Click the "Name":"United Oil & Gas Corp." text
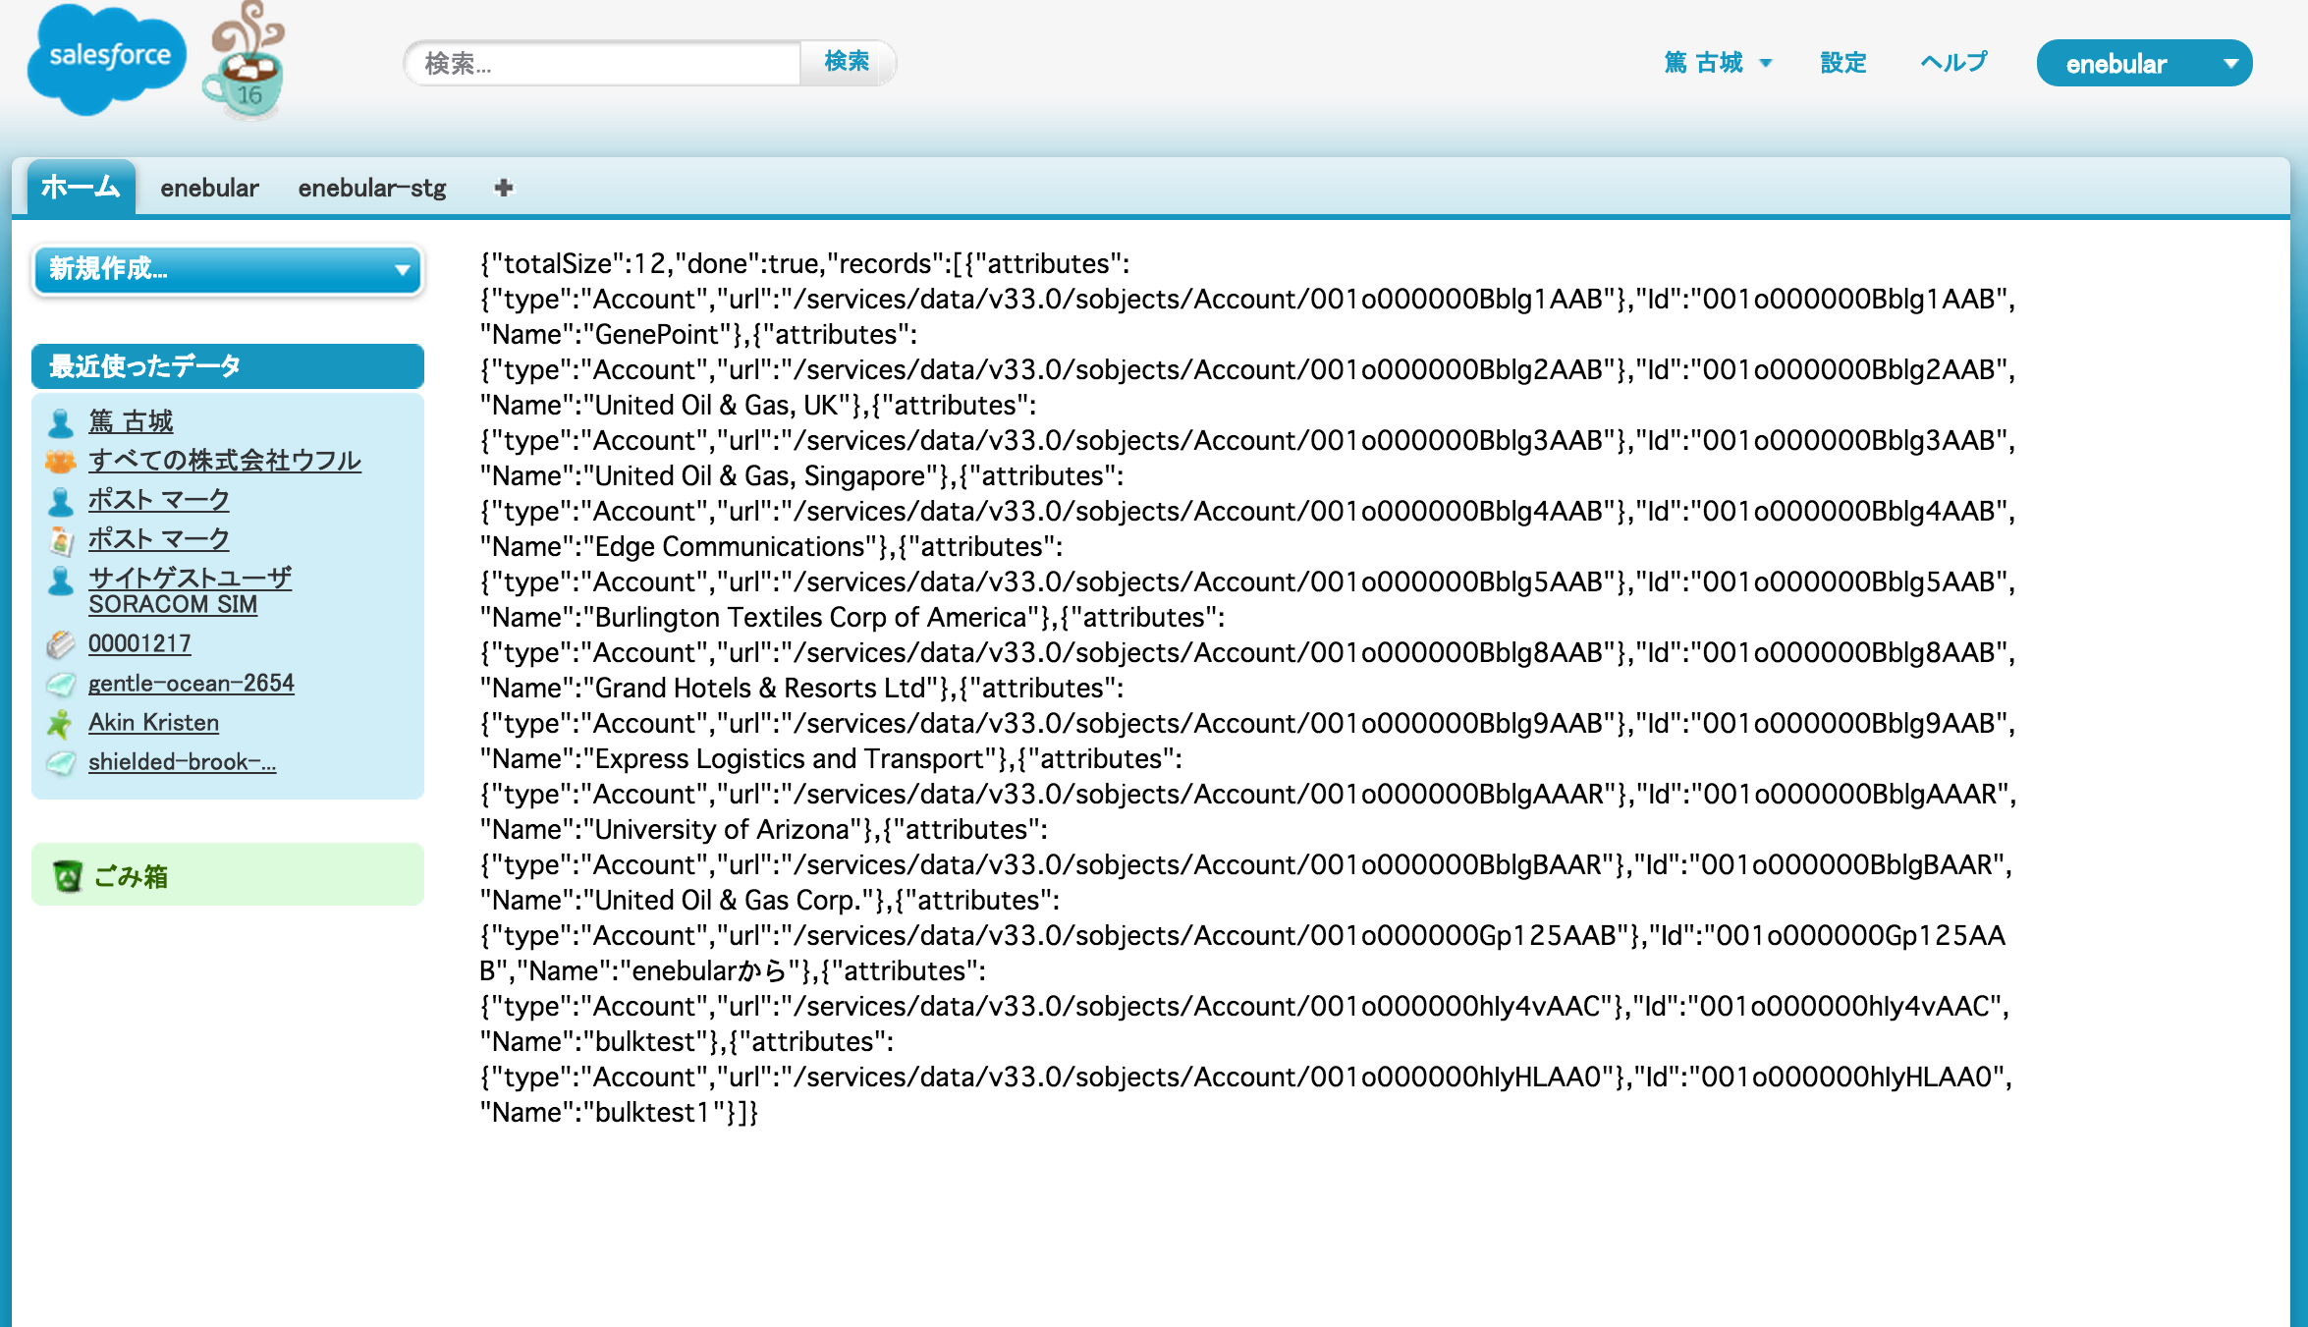The image size is (2308, 1327). 679,901
